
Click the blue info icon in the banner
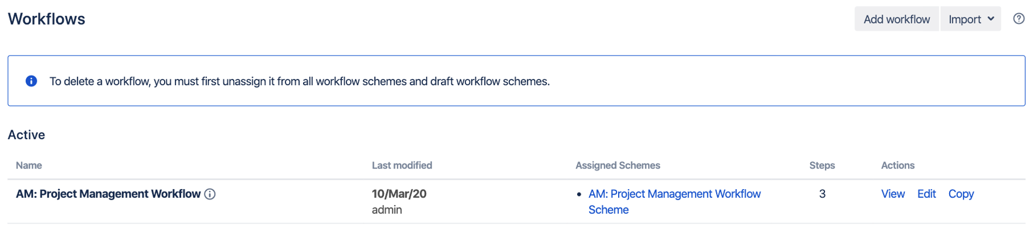tap(32, 81)
